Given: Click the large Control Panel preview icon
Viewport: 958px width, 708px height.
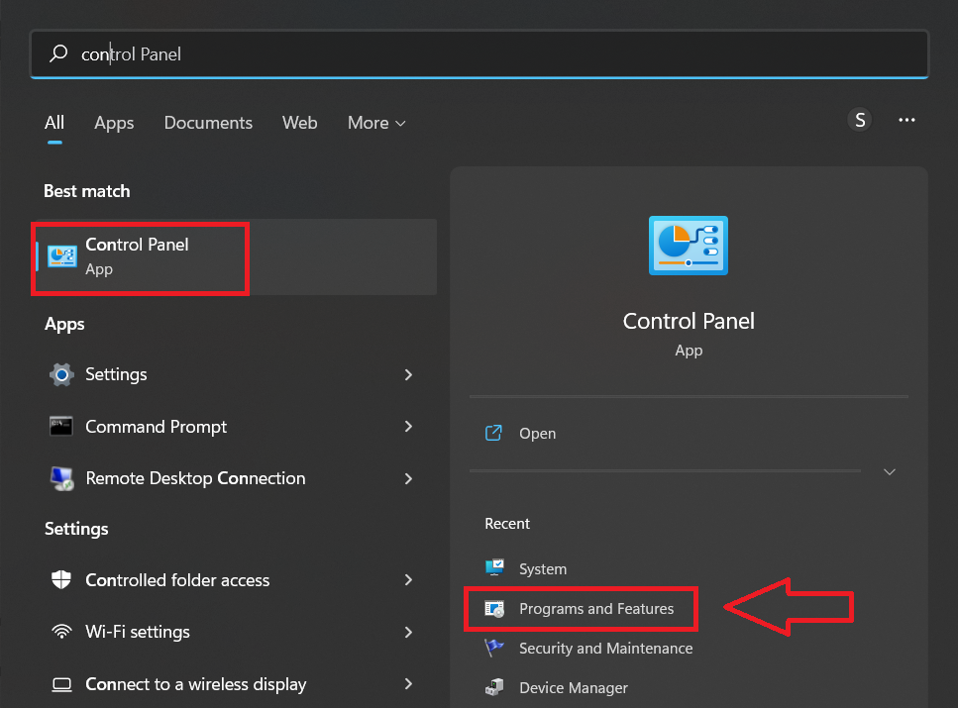Looking at the screenshot, I should click(x=689, y=246).
